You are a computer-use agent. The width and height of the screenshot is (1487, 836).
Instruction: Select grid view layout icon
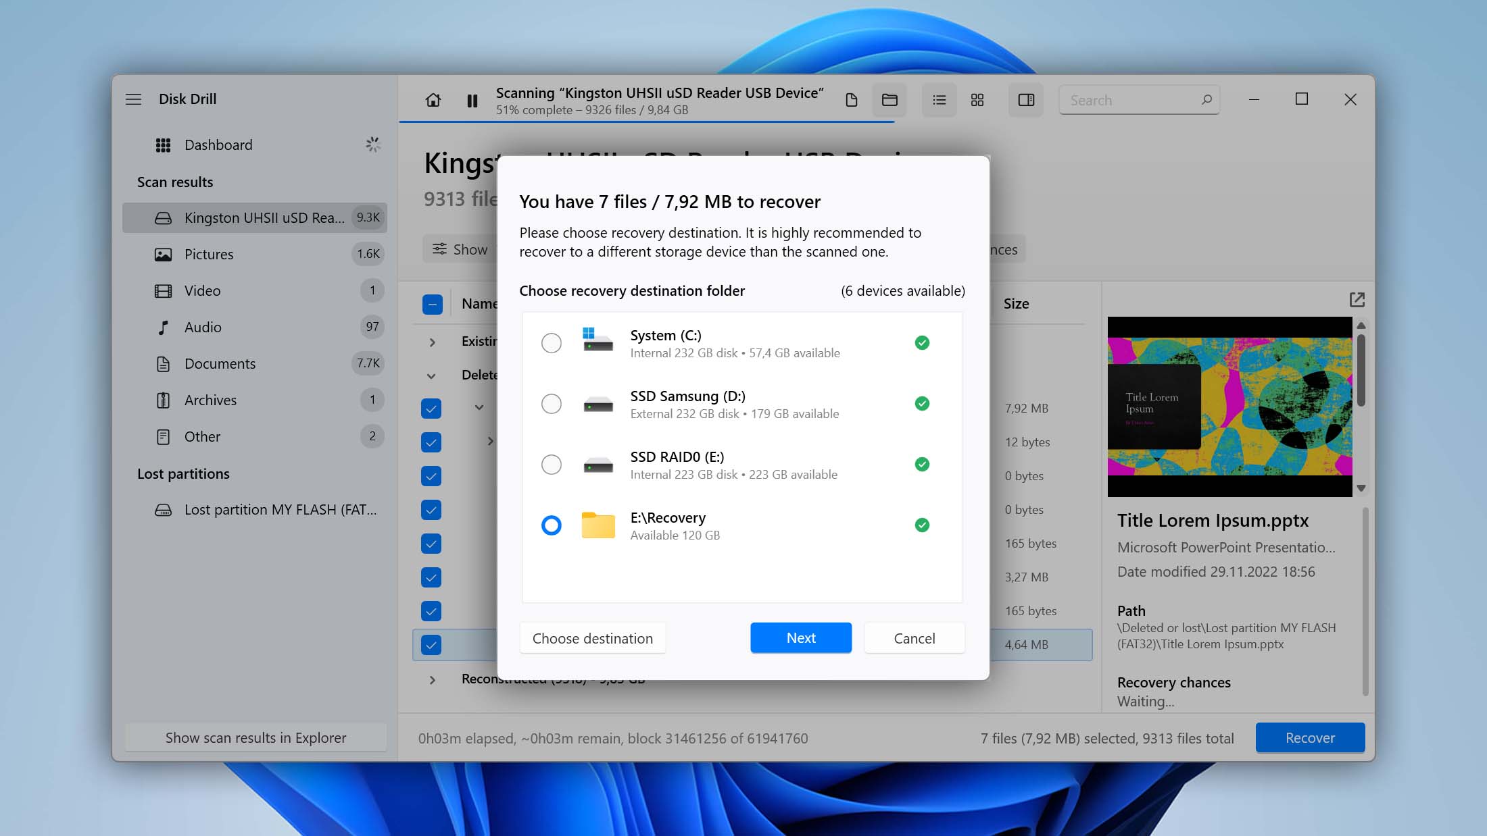[x=977, y=100]
